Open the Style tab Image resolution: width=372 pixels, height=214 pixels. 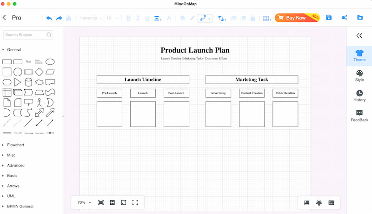pos(359,76)
